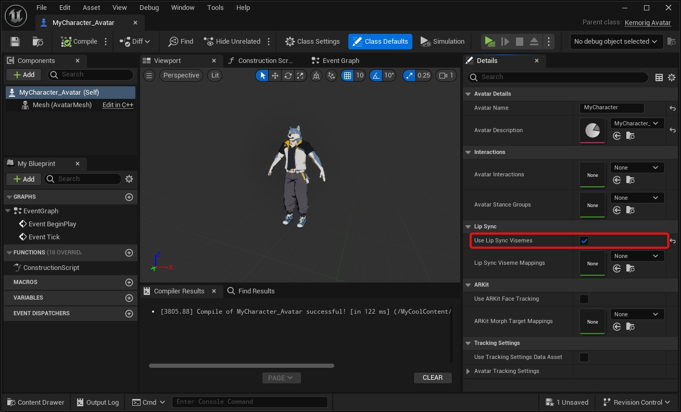Viewport: 681px width, 412px height.
Task: Expand Avatar Tracking Settings section
Action: 468,371
